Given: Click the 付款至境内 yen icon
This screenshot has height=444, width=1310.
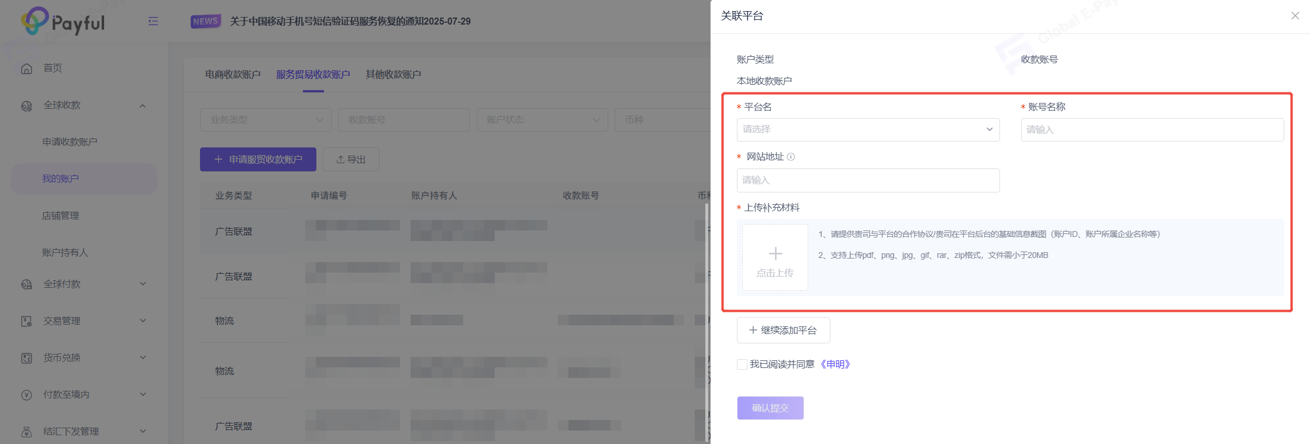Looking at the screenshot, I should pos(26,395).
